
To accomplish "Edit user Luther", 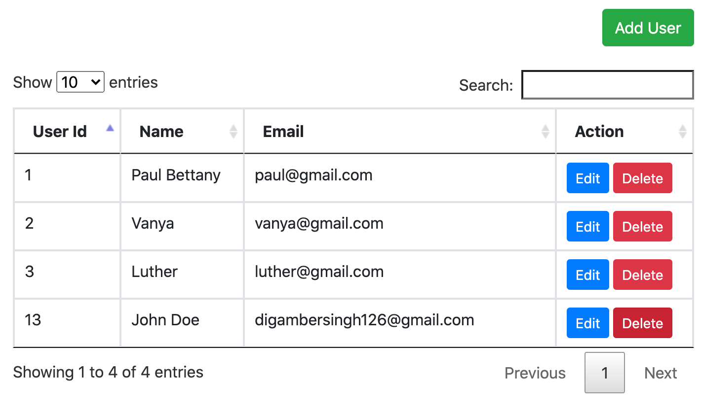I will 587,275.
